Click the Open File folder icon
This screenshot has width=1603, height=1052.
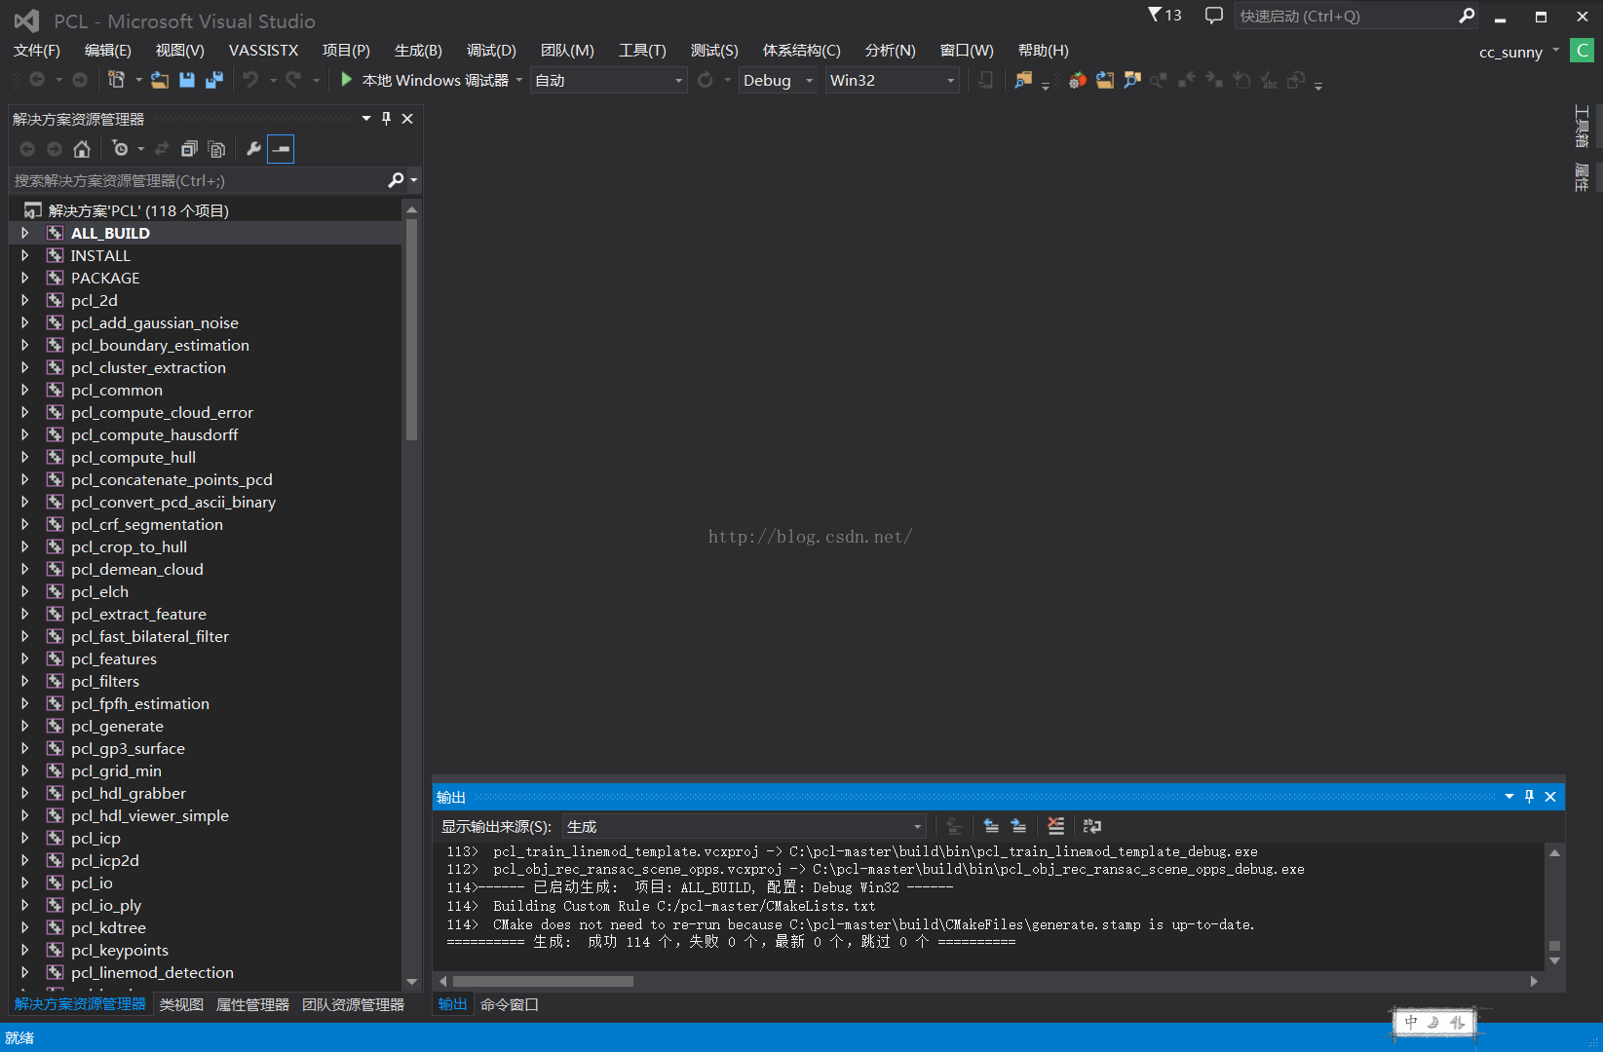[x=160, y=80]
